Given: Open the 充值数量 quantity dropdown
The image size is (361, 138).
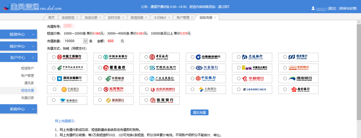Looking at the screenshot, I should (x=76, y=41).
